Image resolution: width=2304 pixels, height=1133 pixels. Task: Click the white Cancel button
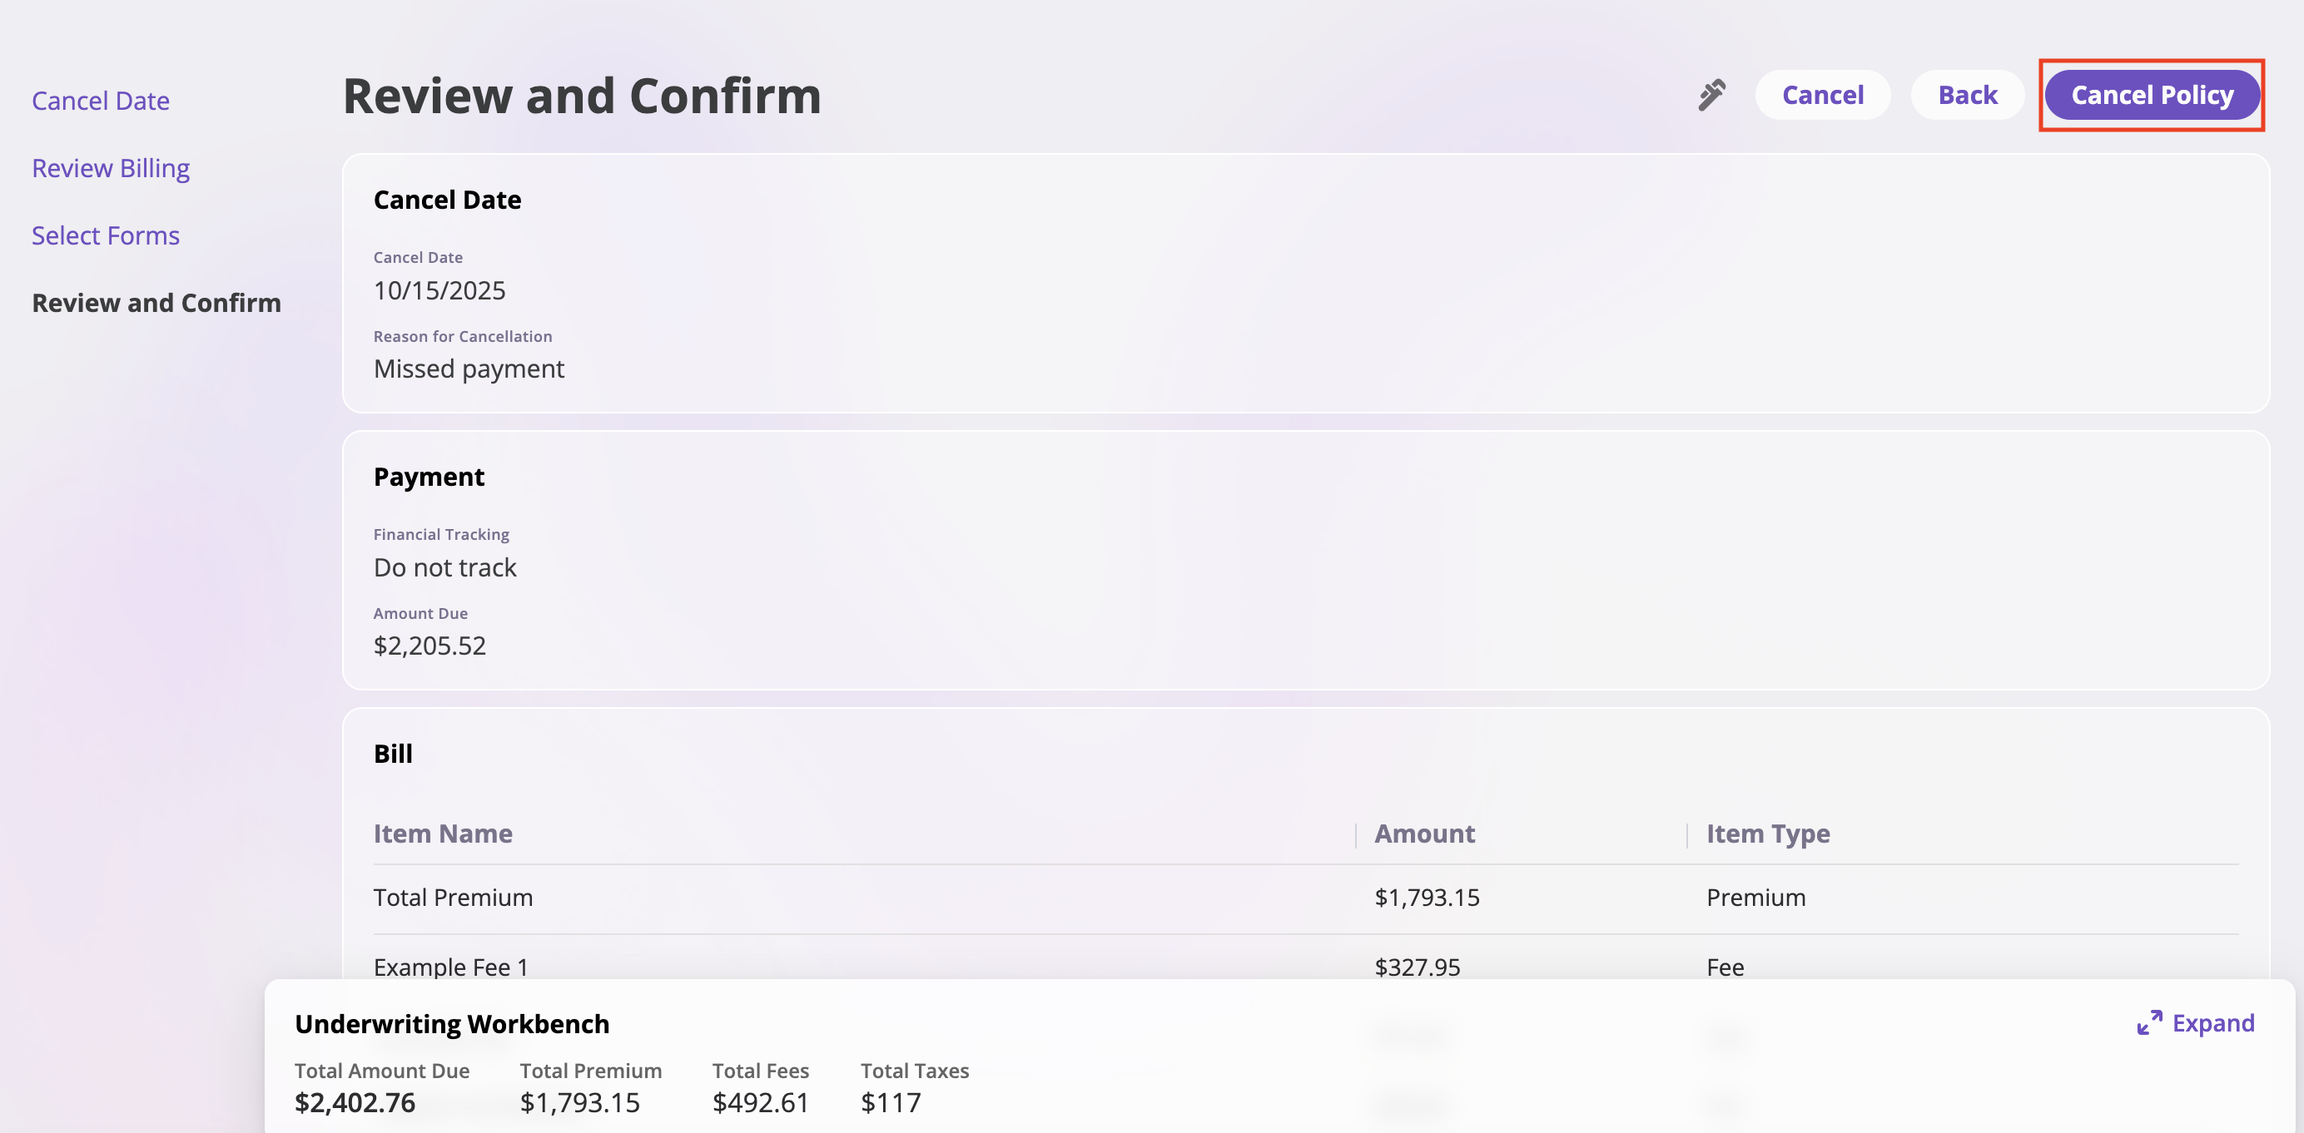click(1822, 95)
